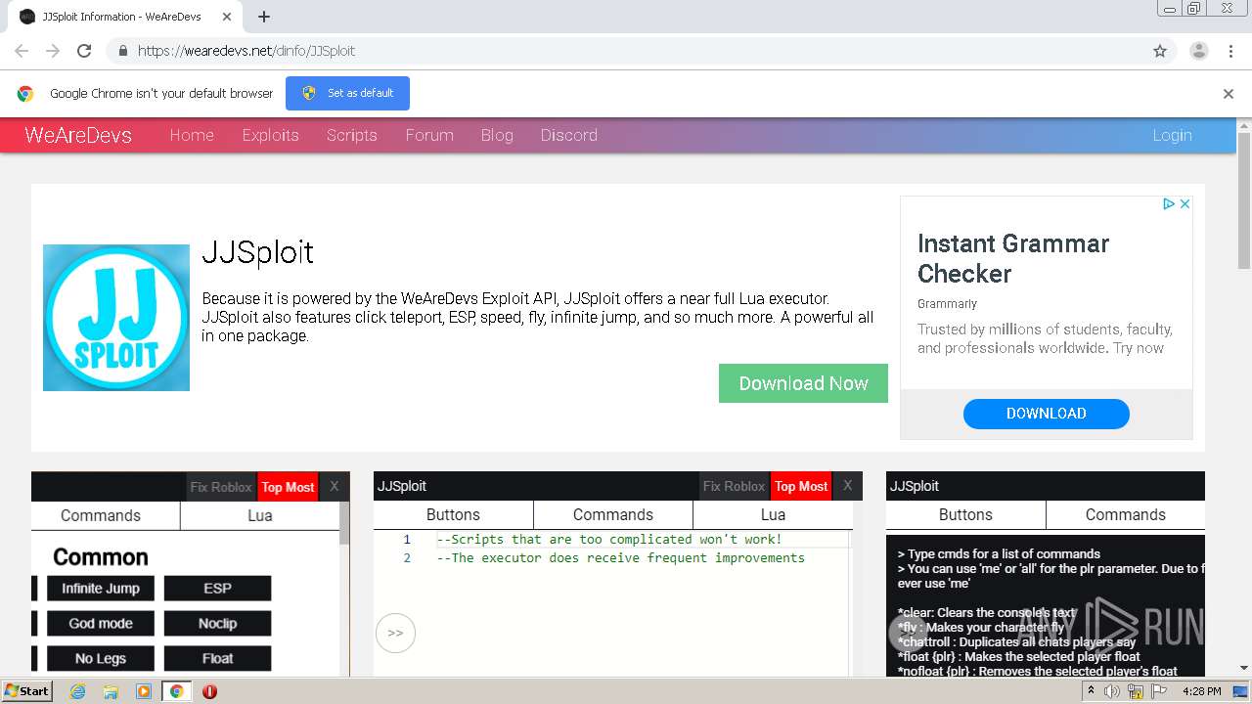1252x704 pixels.
Task: Switch to Chrome taskbar button
Action: [x=176, y=691]
